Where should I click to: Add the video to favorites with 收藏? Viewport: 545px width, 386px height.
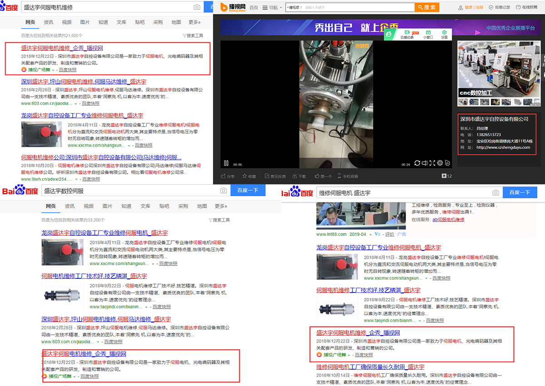(x=249, y=176)
